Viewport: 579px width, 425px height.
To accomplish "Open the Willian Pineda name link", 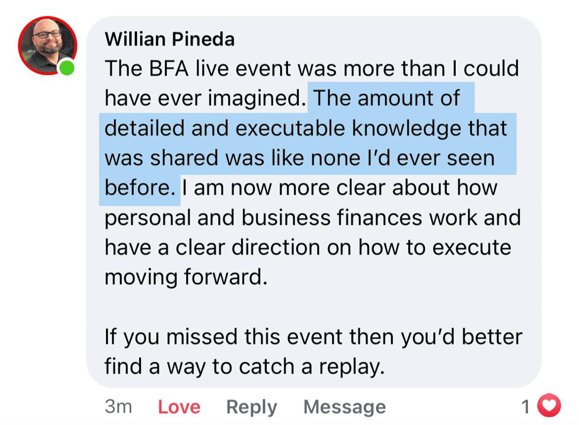I will tap(170, 39).
